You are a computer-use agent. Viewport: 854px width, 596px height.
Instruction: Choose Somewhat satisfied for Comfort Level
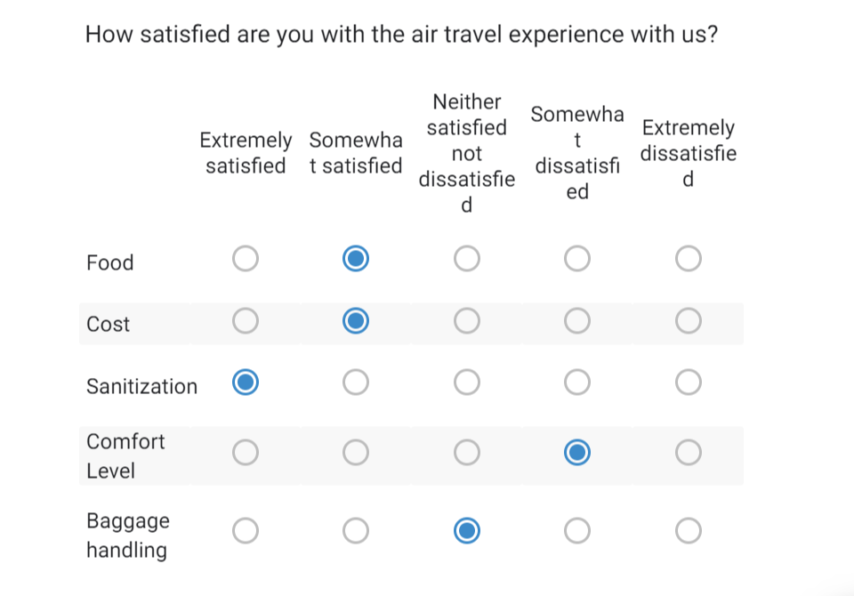point(356,453)
